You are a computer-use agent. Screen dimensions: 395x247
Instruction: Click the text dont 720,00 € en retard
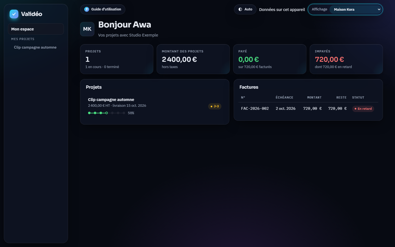coord(333,67)
